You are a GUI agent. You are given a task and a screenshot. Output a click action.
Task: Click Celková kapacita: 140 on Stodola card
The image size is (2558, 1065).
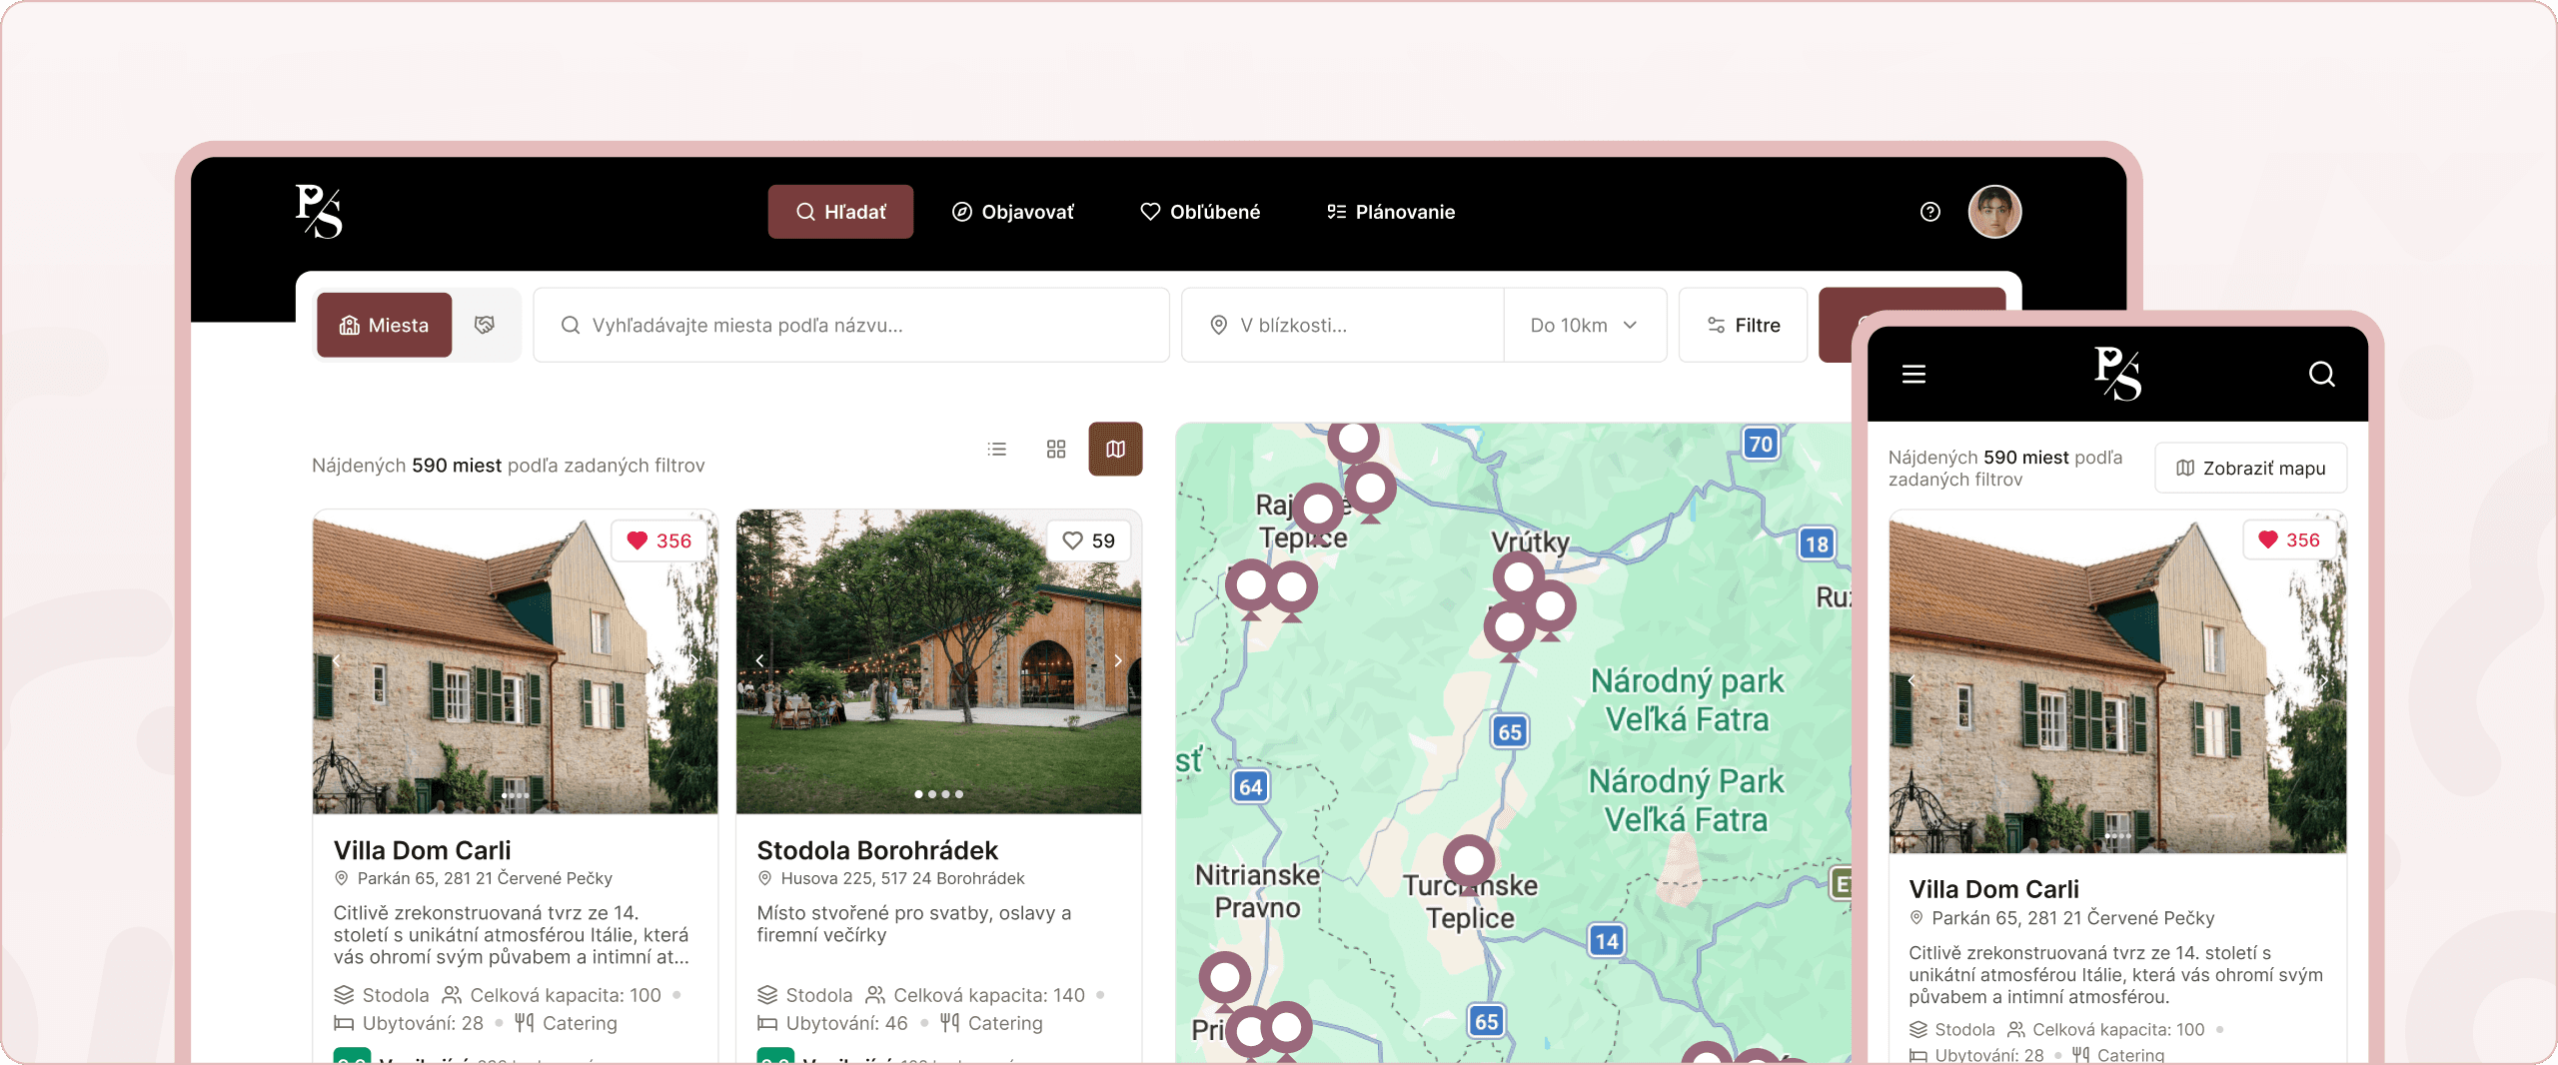[975, 995]
